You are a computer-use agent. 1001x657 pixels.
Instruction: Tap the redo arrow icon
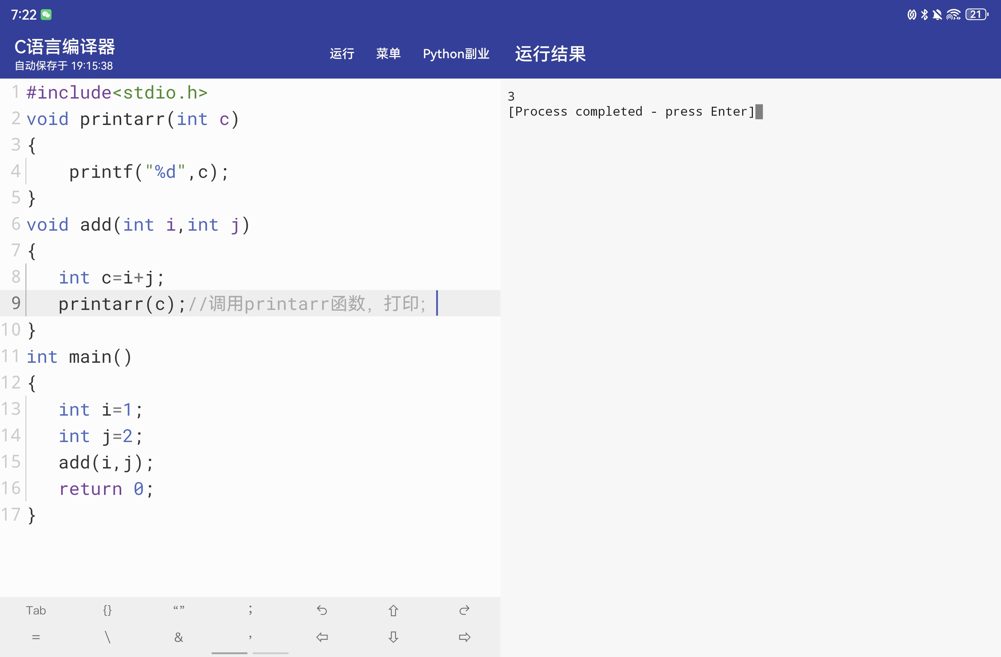click(x=464, y=610)
